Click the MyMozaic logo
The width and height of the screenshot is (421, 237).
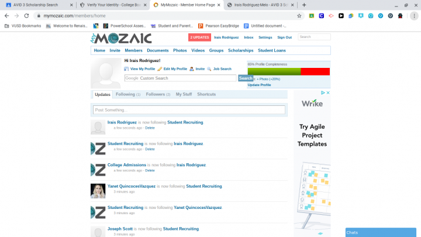click(x=121, y=39)
